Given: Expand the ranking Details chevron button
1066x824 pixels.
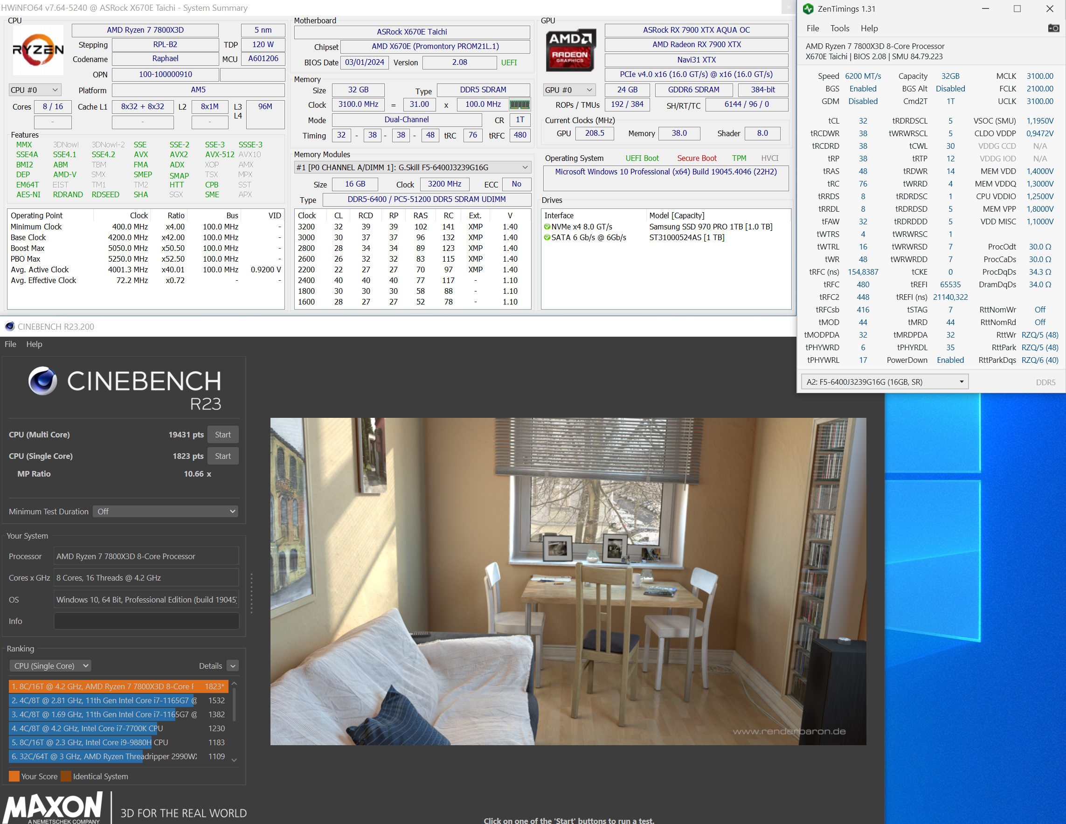Looking at the screenshot, I should (x=233, y=666).
